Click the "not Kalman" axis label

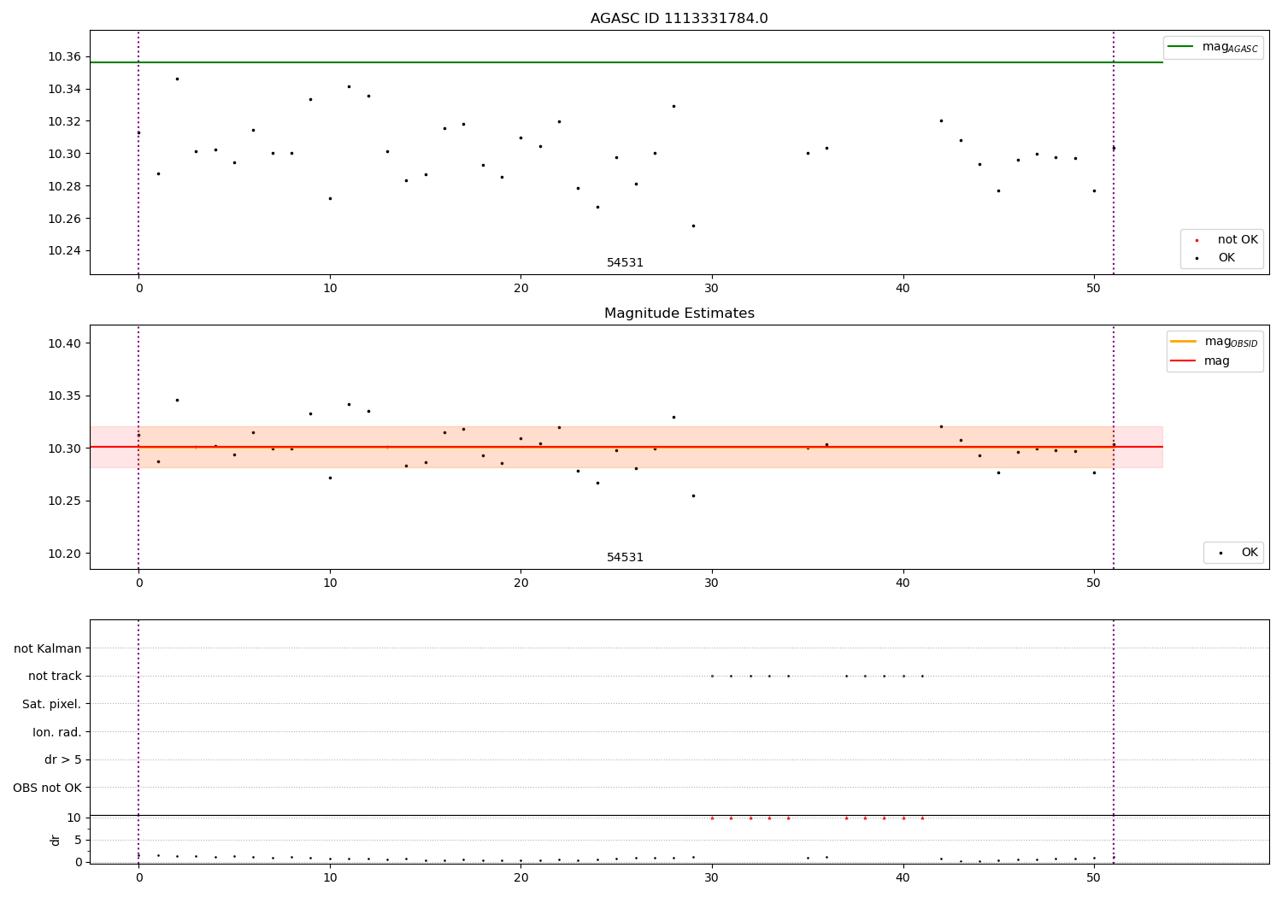48,648
